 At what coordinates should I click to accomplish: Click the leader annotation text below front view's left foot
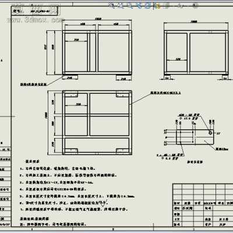click(34, 85)
